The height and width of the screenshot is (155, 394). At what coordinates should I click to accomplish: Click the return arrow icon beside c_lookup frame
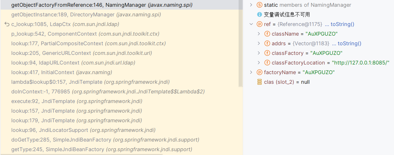[x=7, y=24]
